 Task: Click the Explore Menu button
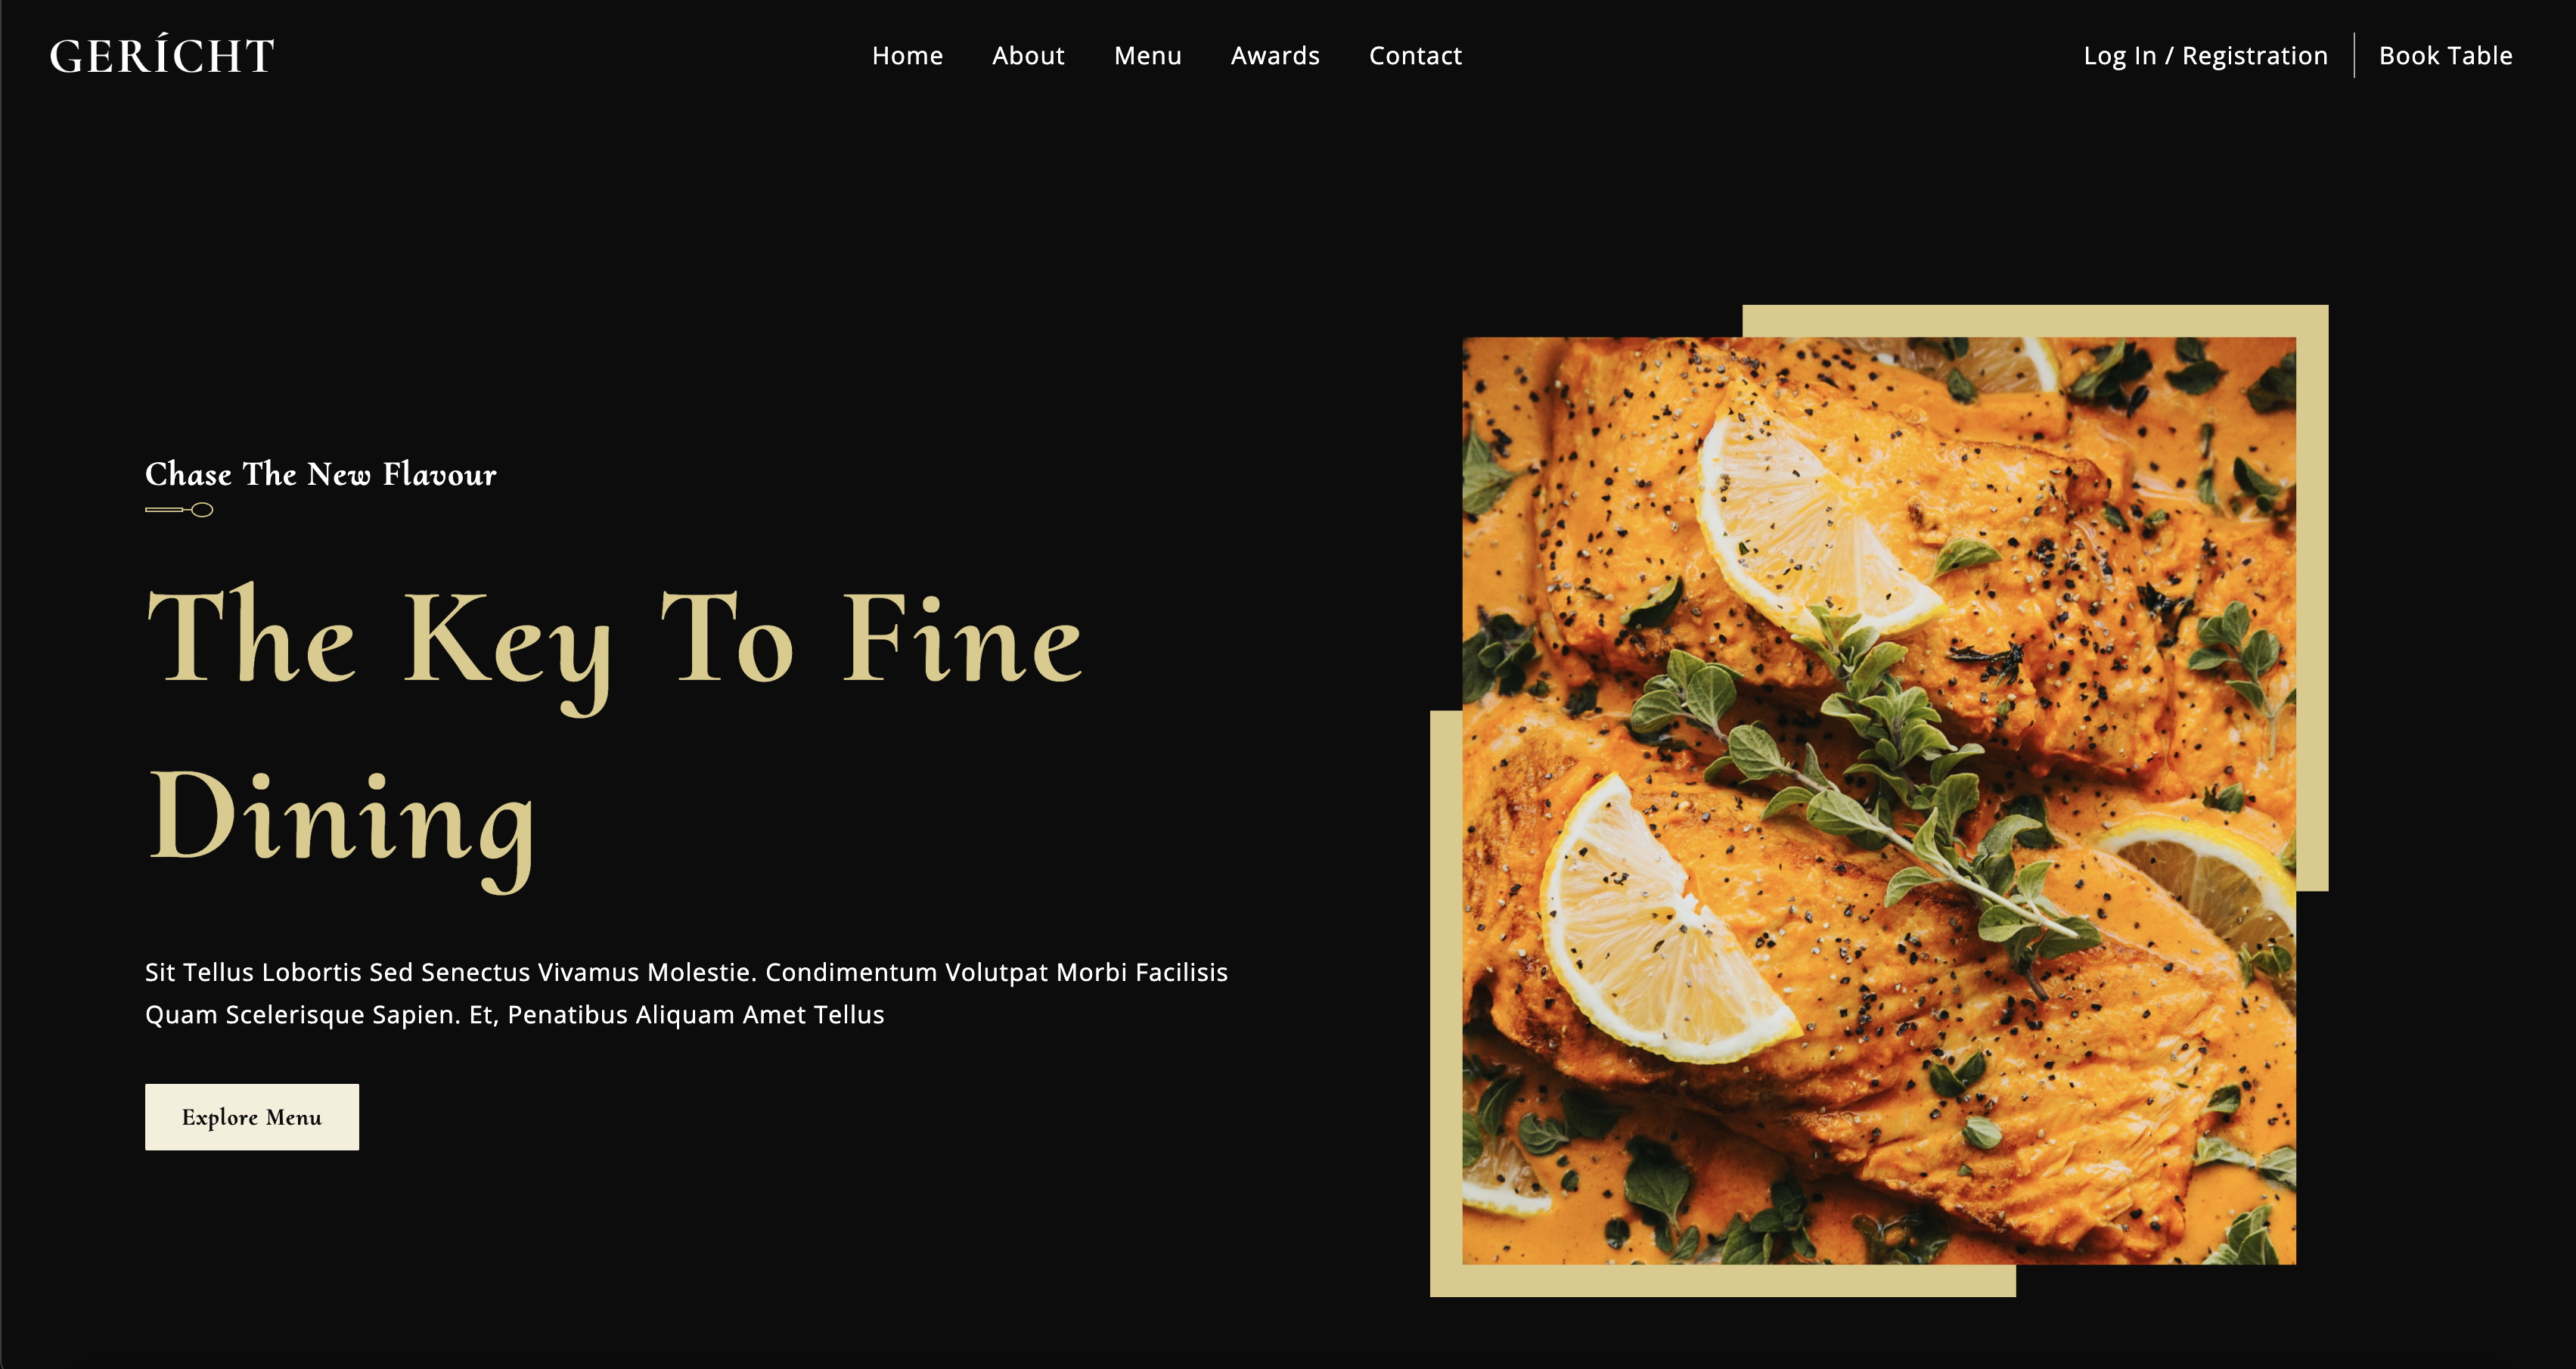(252, 1117)
